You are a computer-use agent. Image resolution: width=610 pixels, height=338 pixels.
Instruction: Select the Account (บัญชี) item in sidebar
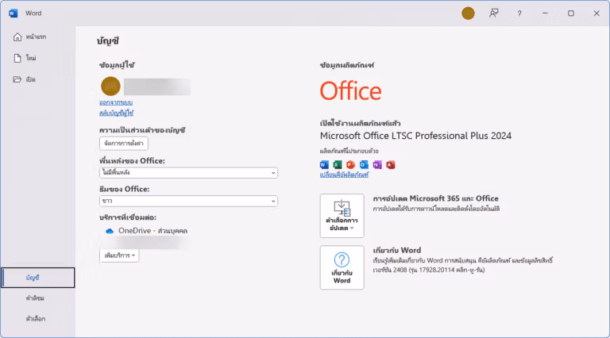click(x=38, y=278)
